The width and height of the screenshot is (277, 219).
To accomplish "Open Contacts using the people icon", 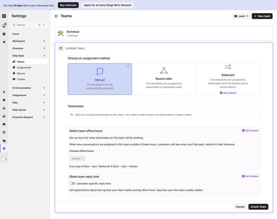I will (x=4, y=116).
